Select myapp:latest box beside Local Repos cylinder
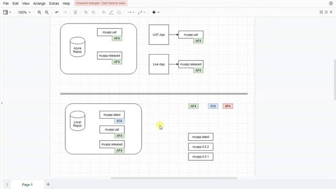 pos(112,114)
